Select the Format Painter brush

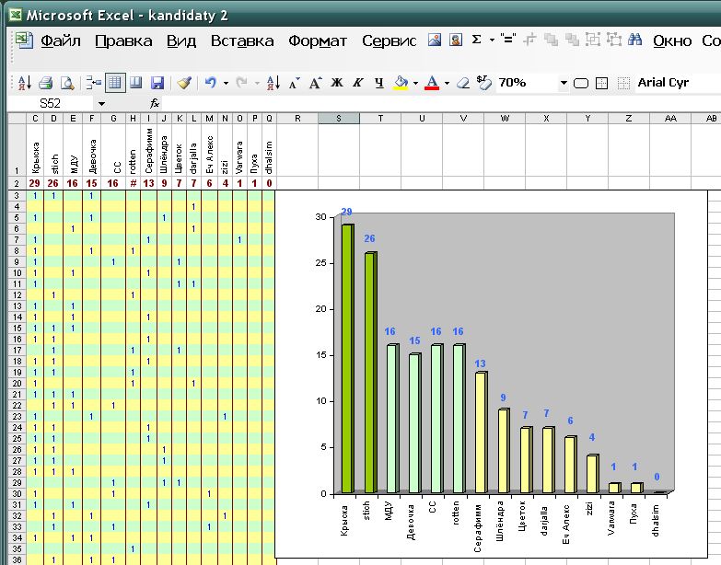pos(184,83)
